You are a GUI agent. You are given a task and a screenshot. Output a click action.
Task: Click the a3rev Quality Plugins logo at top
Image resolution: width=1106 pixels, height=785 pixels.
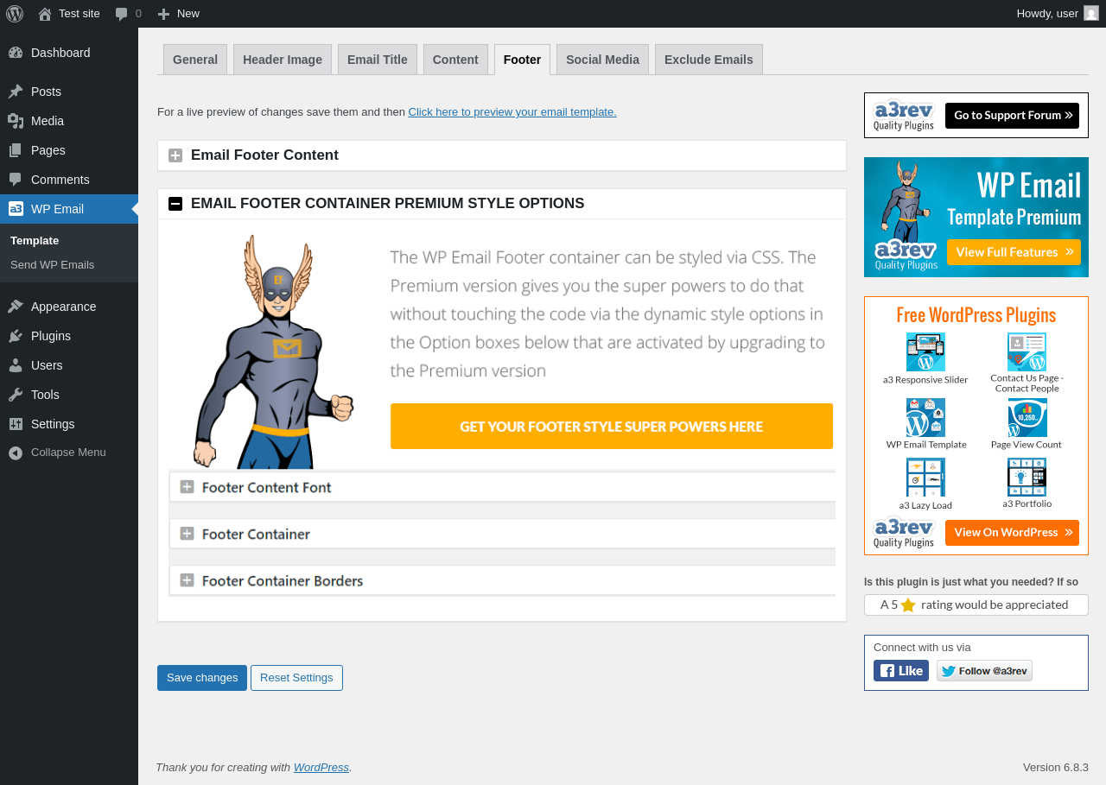coord(904,116)
